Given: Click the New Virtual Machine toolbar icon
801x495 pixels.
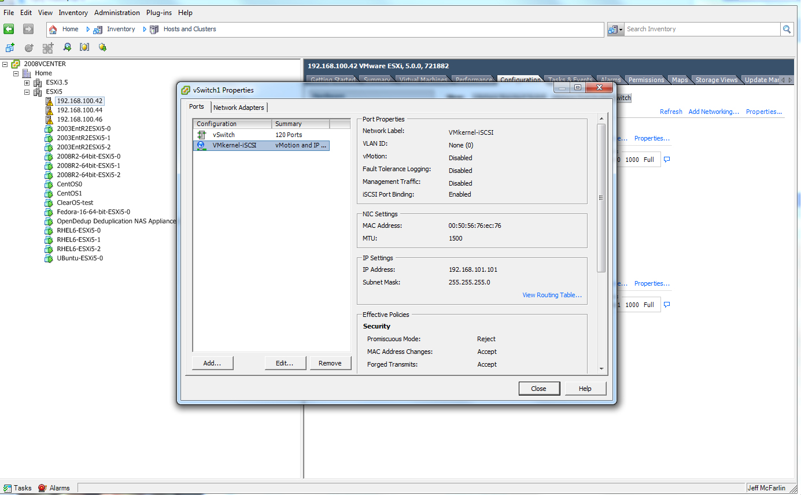Looking at the screenshot, I should (10, 47).
